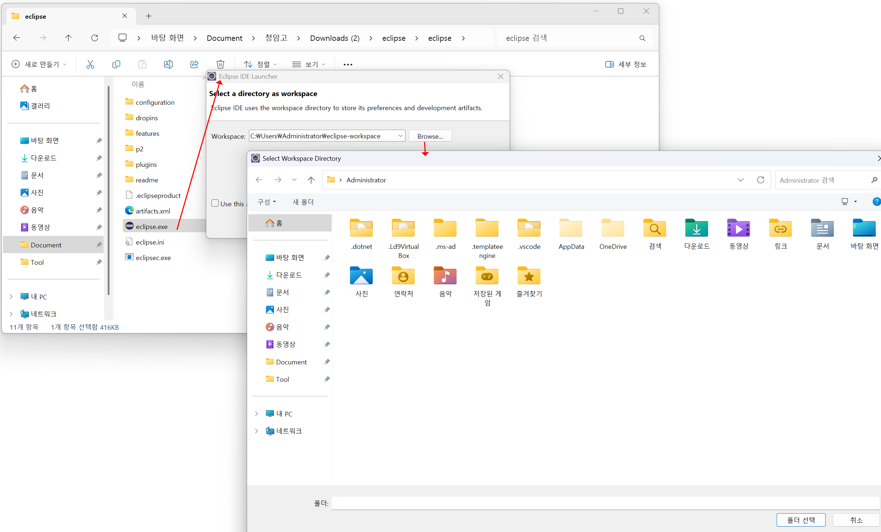Select the 다운로드 folder in file grid
The image size is (881, 532).
pyautogui.click(x=697, y=234)
